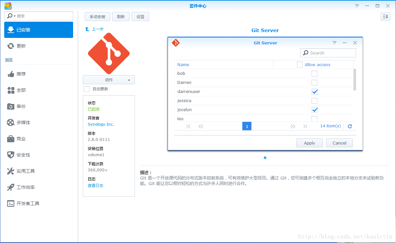
Task: Click the refresh icon in the pager
Action: tap(350, 126)
